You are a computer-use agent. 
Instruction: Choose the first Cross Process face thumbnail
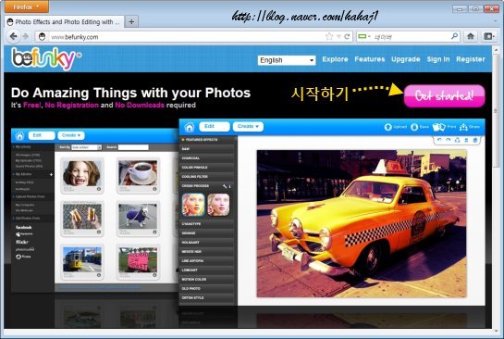tap(193, 205)
